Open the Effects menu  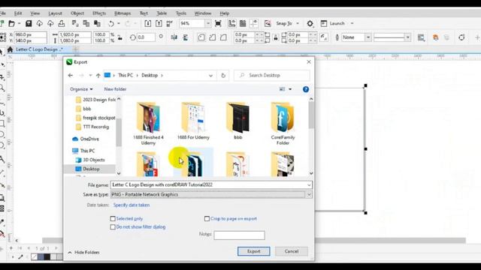pyautogui.click(x=99, y=13)
